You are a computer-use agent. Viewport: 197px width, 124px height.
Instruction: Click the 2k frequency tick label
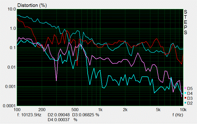125,110
